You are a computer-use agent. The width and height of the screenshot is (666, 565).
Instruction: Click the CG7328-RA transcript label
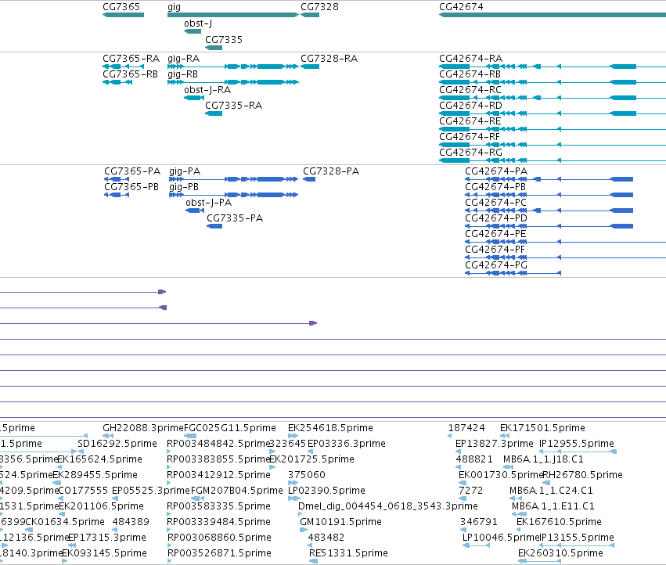coord(329,59)
